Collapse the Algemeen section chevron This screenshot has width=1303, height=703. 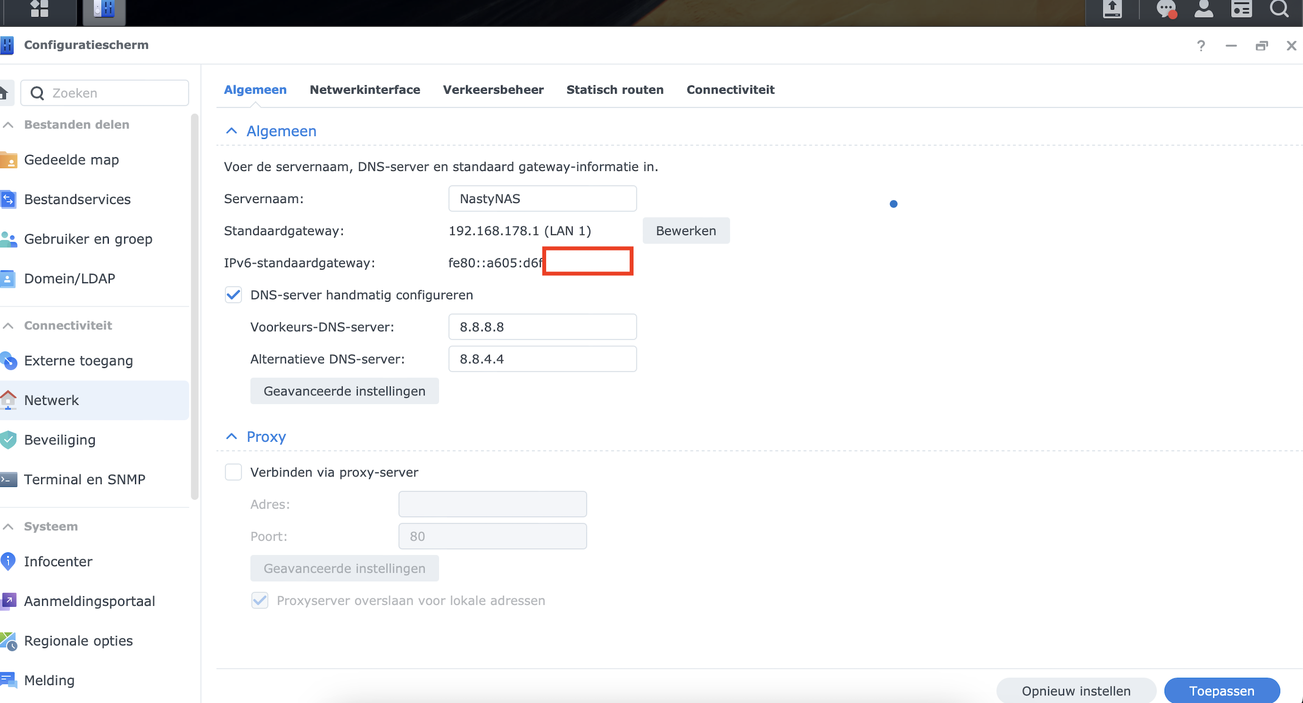pos(232,131)
